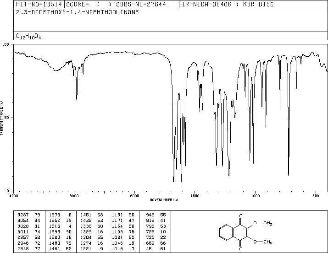Viewport: 328px width, 253px height.
Task: Click the 100 label on the transmittance axis
Action: point(6,44)
